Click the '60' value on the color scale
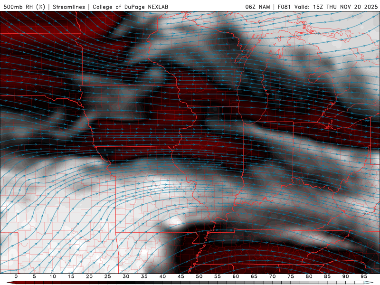 point(236,276)
